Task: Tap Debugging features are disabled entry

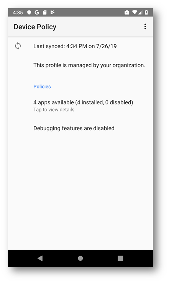Action: (74, 128)
